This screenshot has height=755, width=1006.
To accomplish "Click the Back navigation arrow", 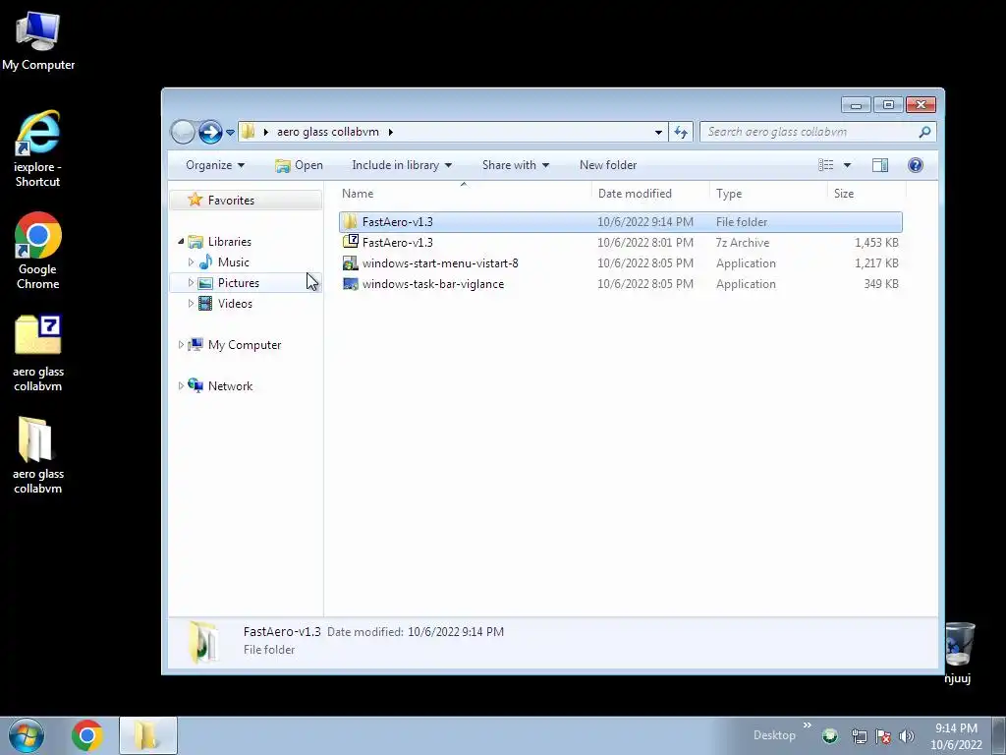I will 183,133.
